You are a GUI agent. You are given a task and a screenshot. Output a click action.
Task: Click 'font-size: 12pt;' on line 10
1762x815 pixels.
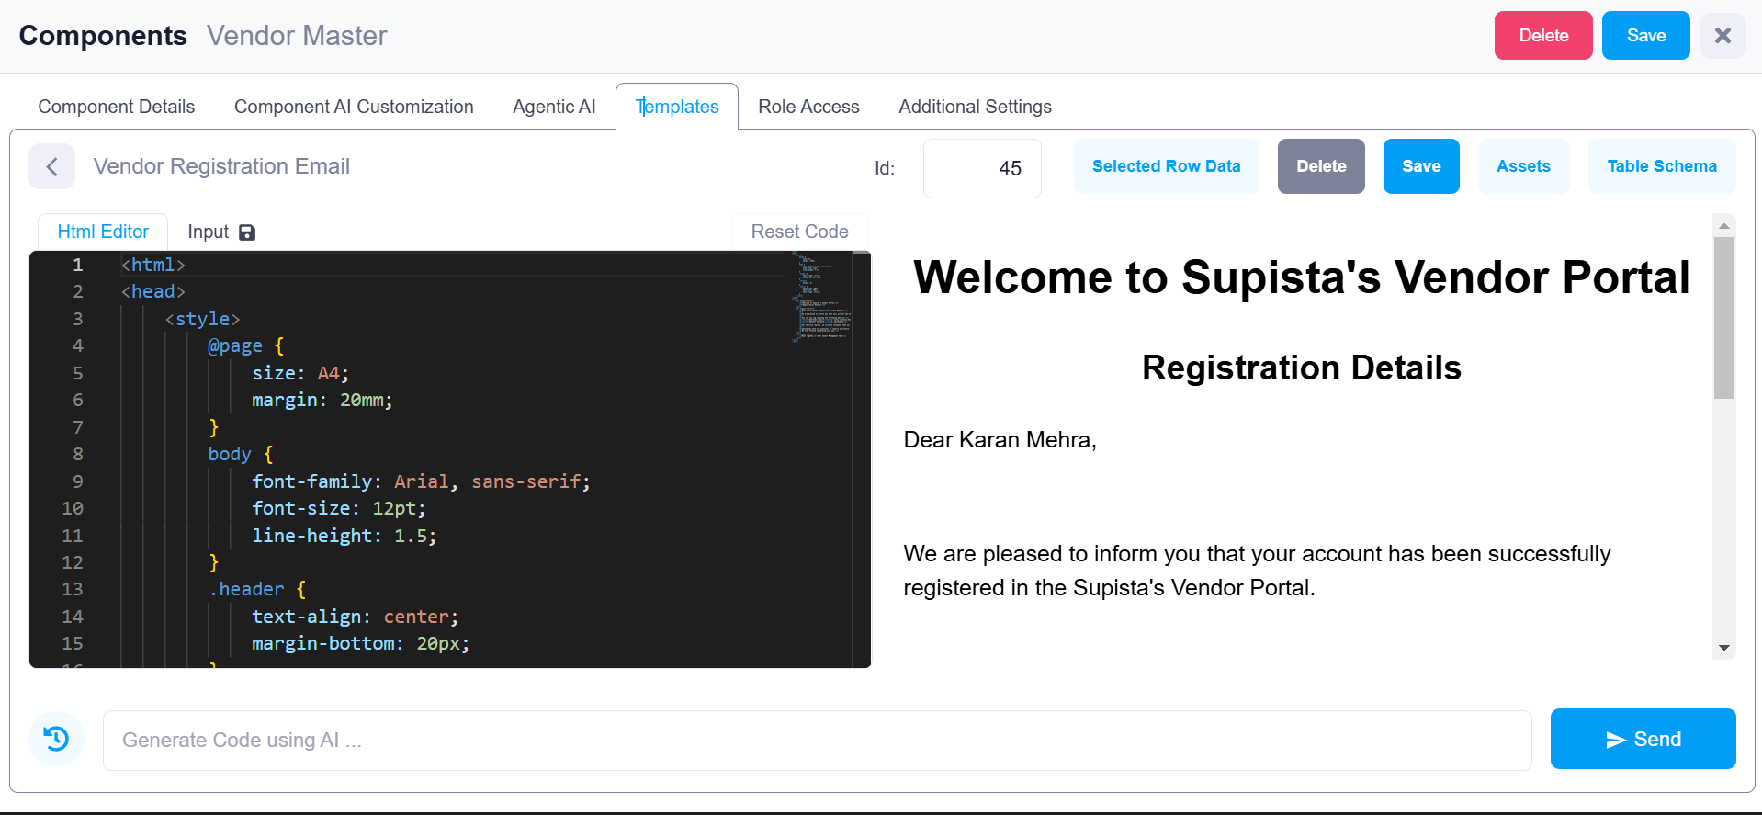(339, 508)
